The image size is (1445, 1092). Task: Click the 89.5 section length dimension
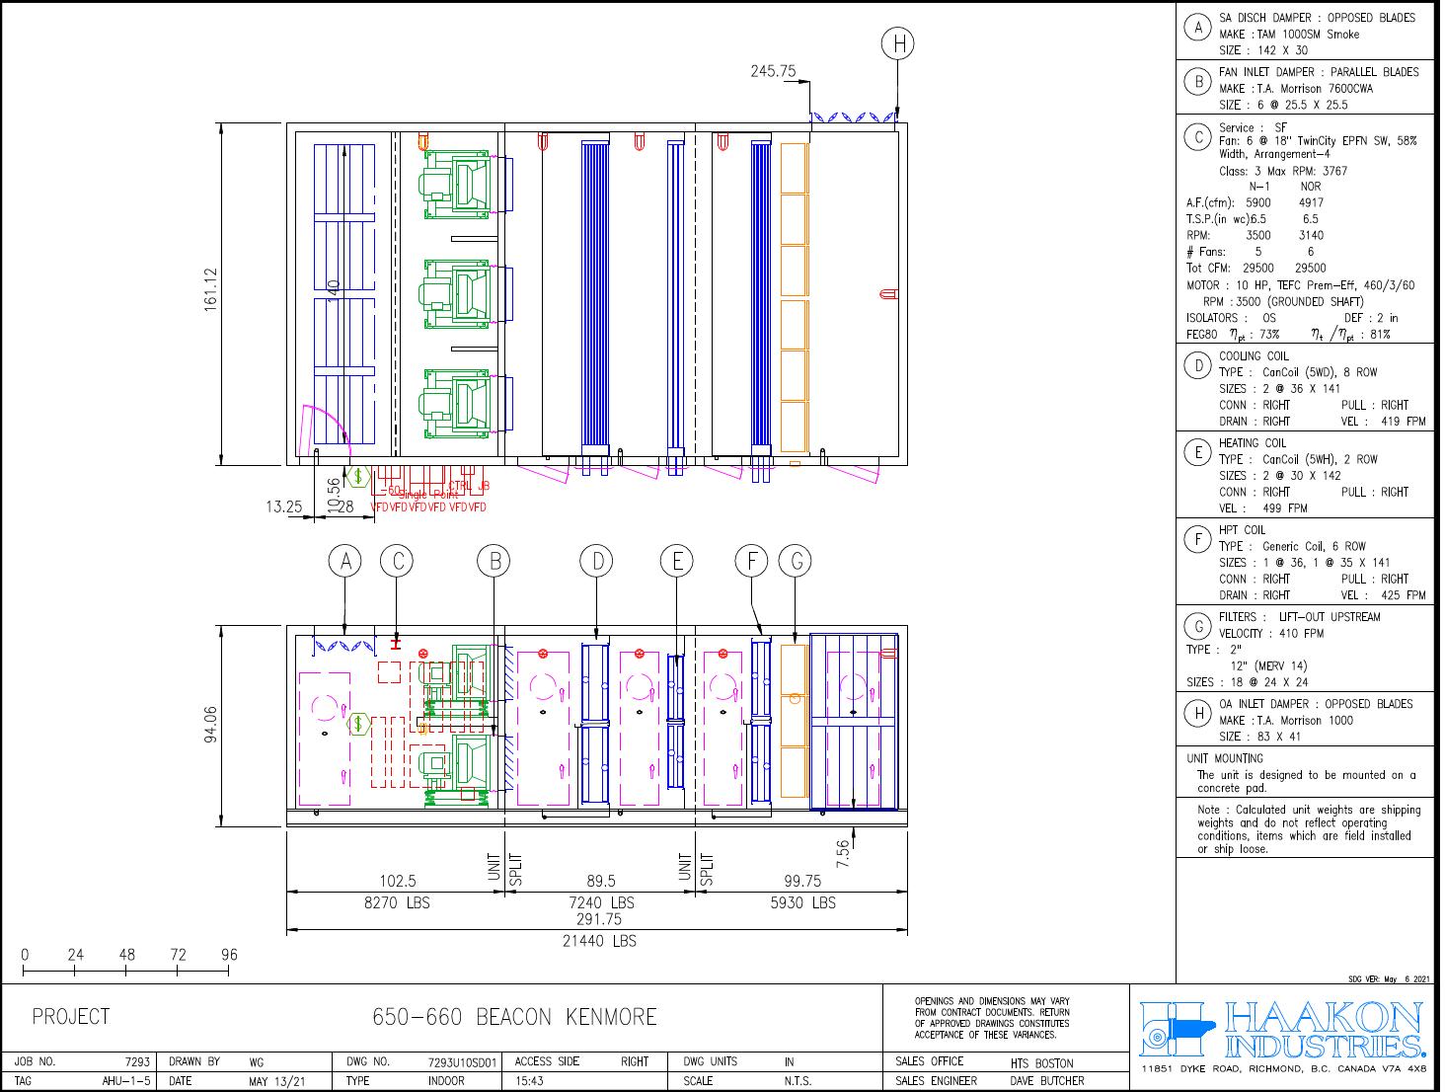[x=600, y=881]
